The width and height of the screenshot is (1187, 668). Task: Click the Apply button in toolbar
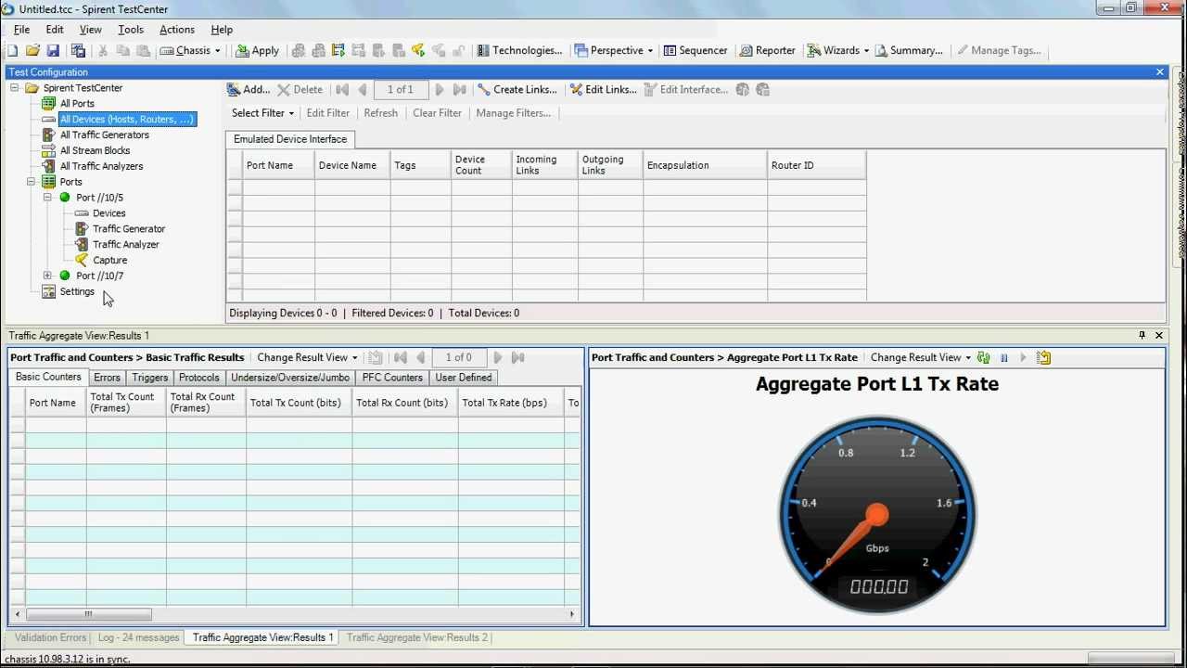[257, 50]
